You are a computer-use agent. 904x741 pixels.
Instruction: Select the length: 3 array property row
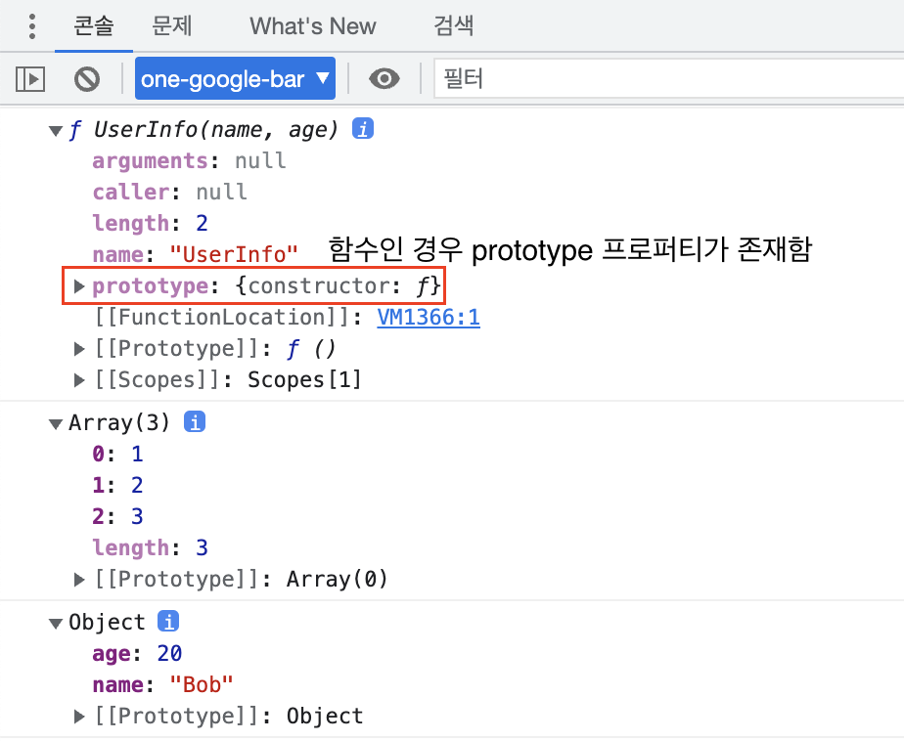point(150,547)
